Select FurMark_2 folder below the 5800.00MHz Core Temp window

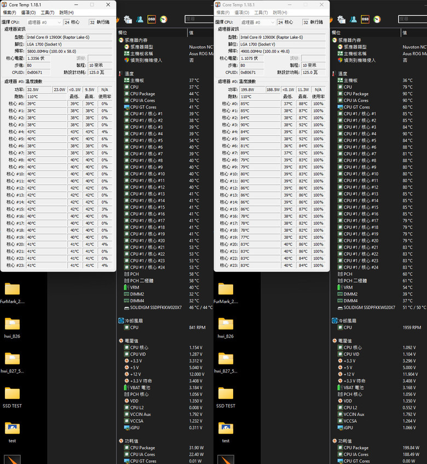click(x=12, y=293)
